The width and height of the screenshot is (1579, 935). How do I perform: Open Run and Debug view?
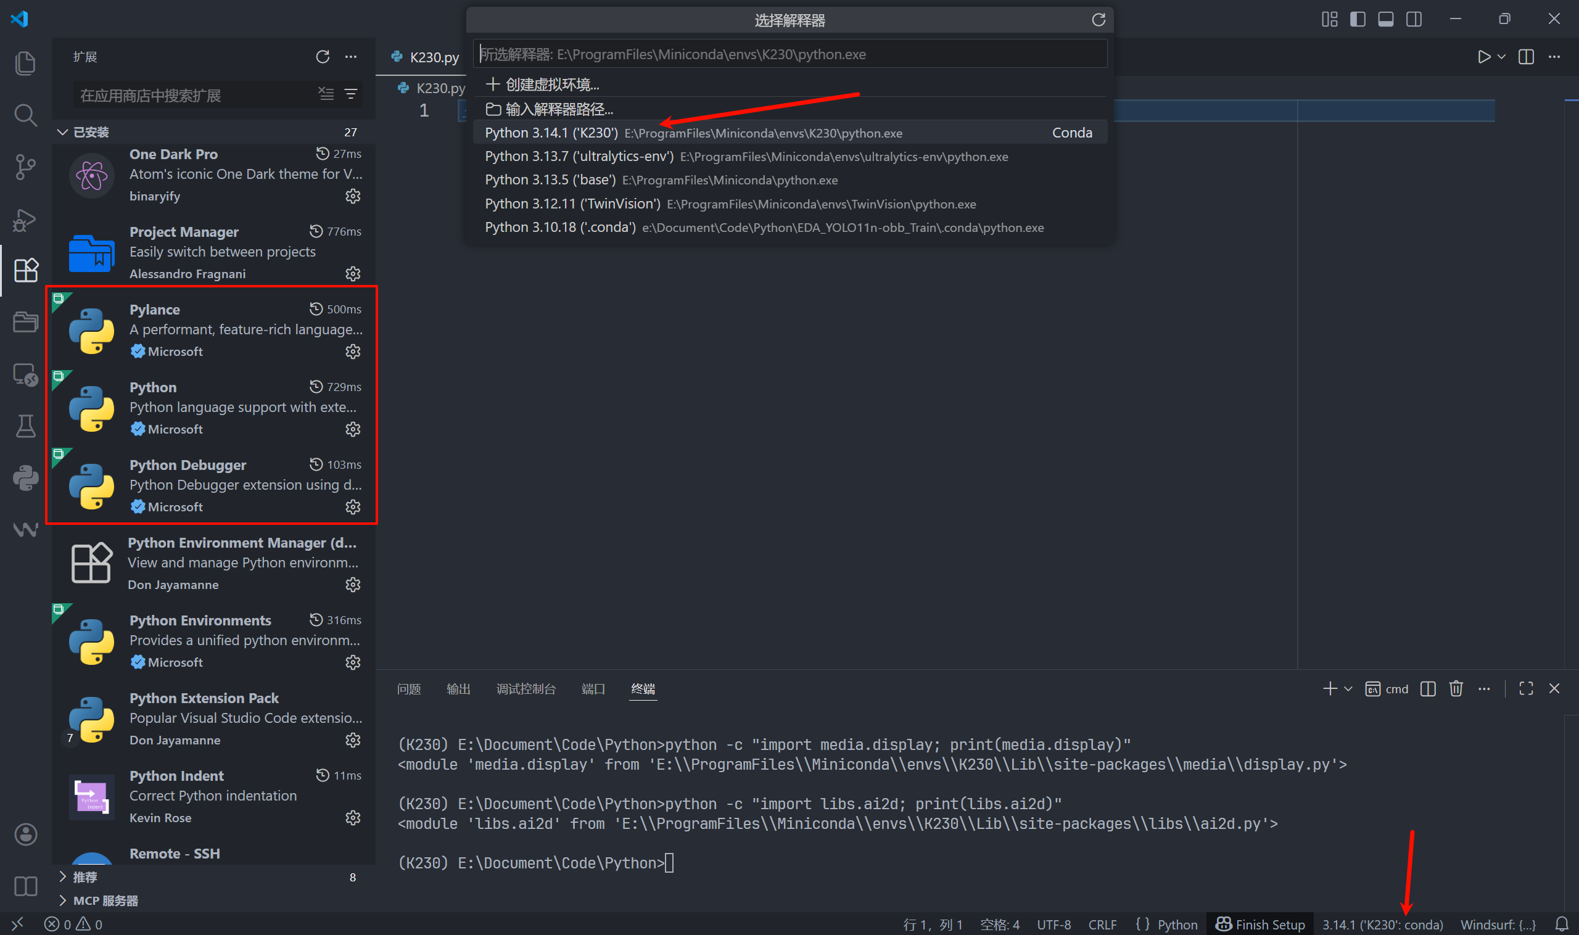[x=25, y=220]
